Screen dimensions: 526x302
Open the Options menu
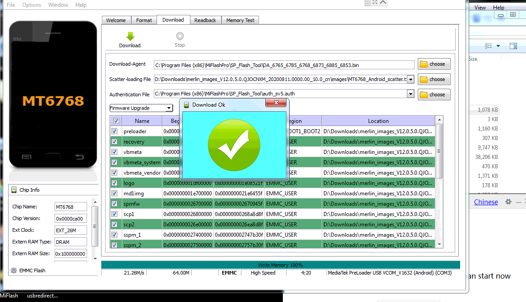coord(32,5)
